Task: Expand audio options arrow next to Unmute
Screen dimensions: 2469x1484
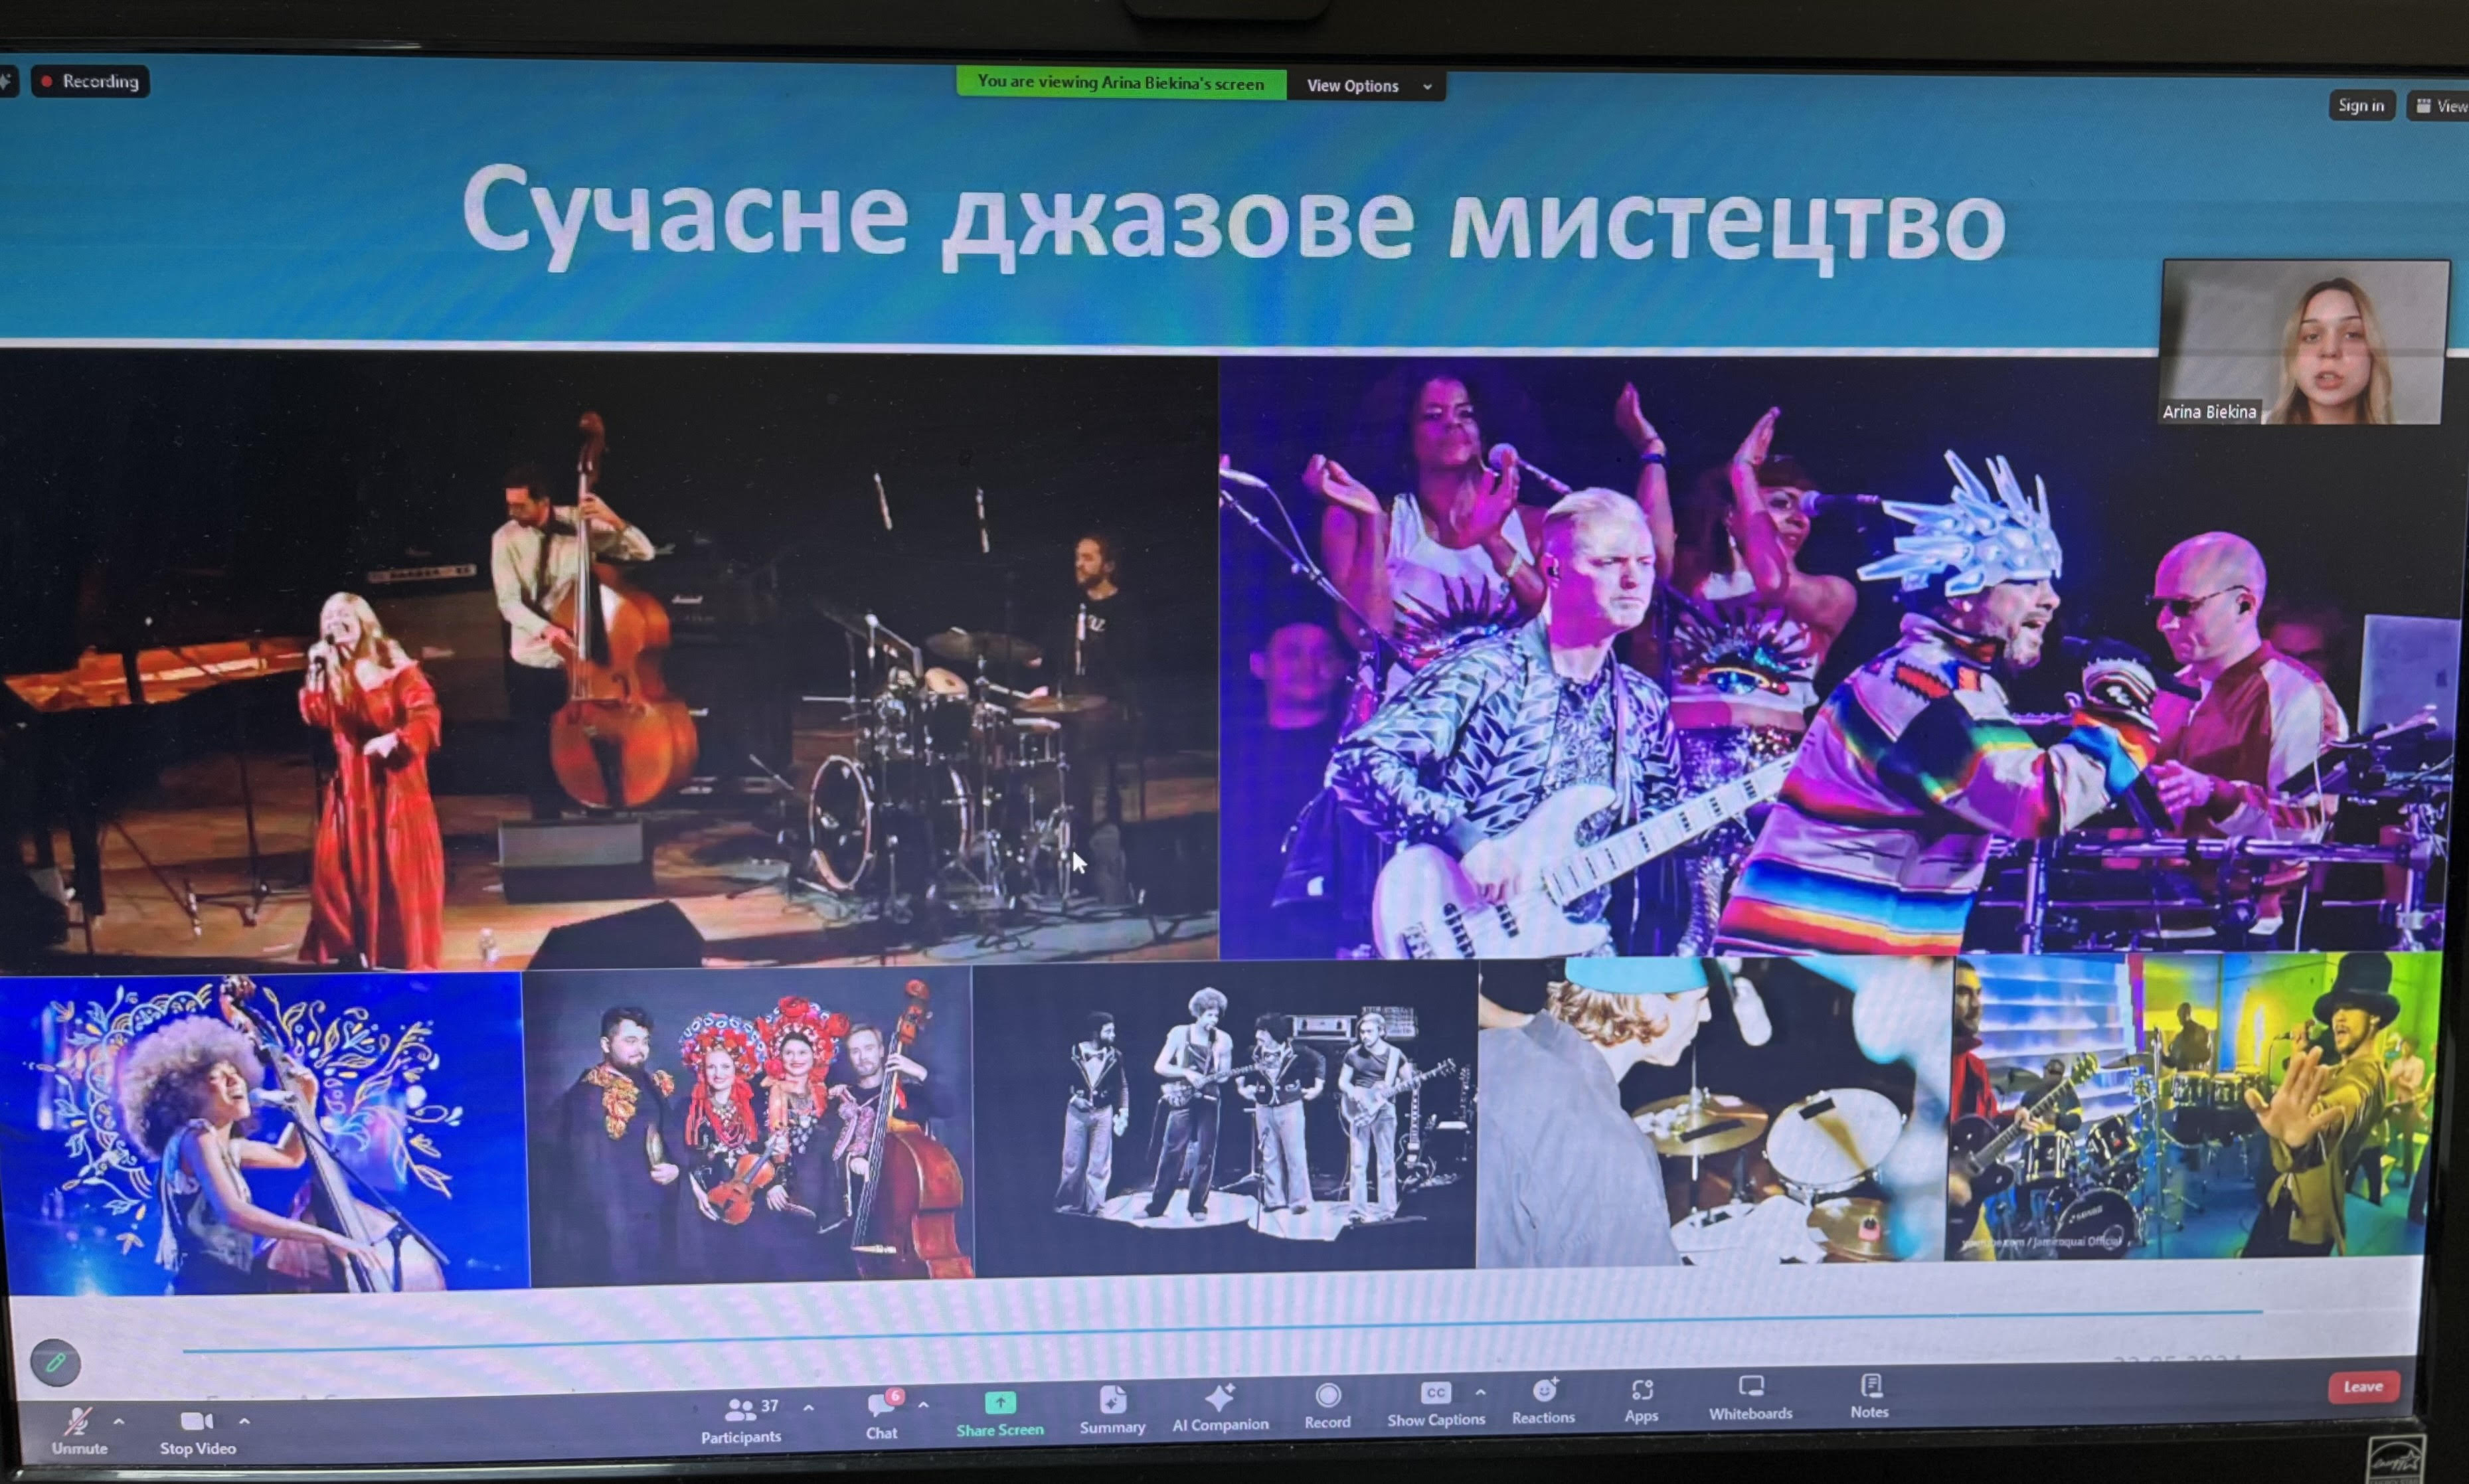Action: pos(119,1421)
